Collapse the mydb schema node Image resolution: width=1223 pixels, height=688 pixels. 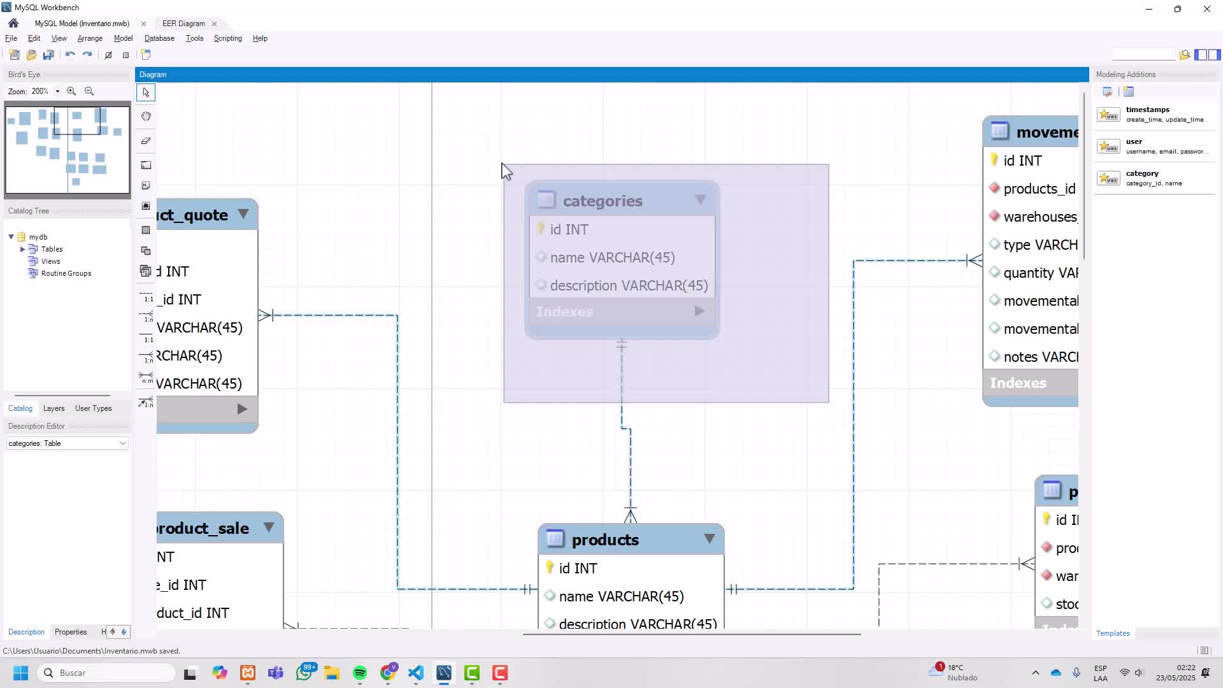pos(11,237)
